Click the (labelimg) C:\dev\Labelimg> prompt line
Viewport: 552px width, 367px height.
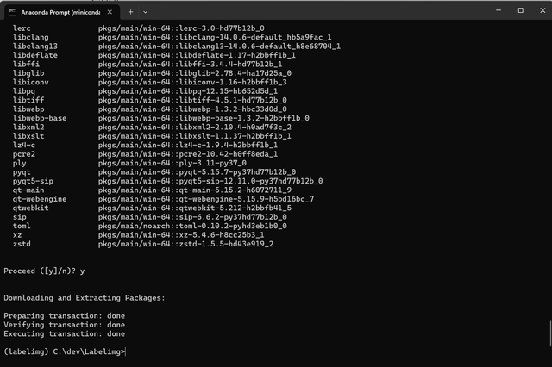click(65, 351)
